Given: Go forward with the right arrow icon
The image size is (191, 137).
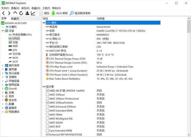Looking at the screenshot, I should 9,13.
